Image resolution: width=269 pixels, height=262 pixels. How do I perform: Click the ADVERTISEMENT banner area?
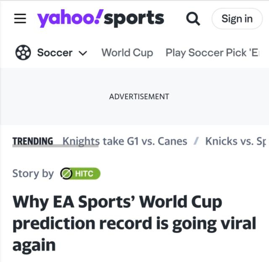click(134, 97)
